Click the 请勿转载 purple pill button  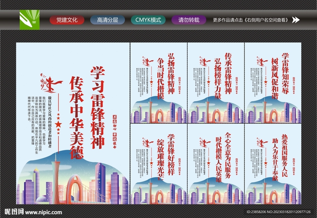click(189, 20)
